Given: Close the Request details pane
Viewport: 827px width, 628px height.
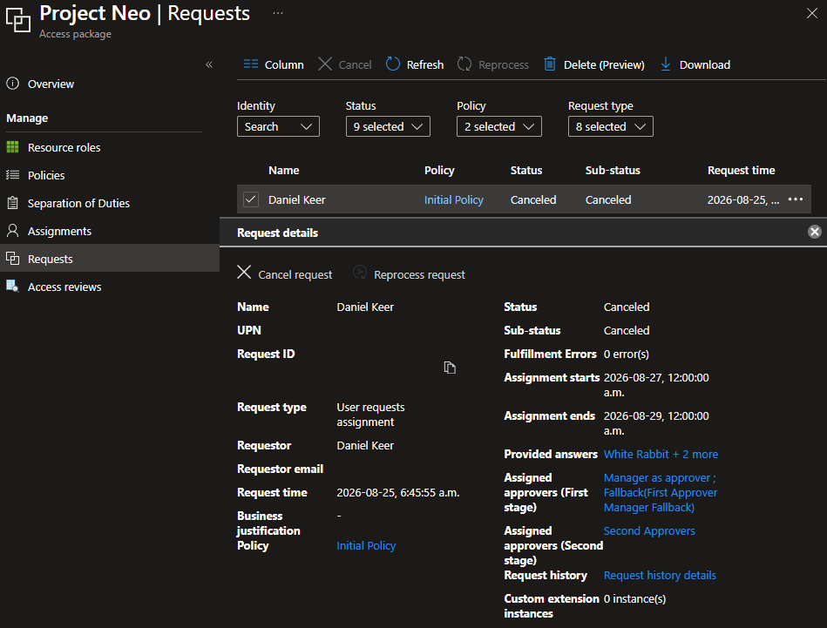Looking at the screenshot, I should (814, 232).
